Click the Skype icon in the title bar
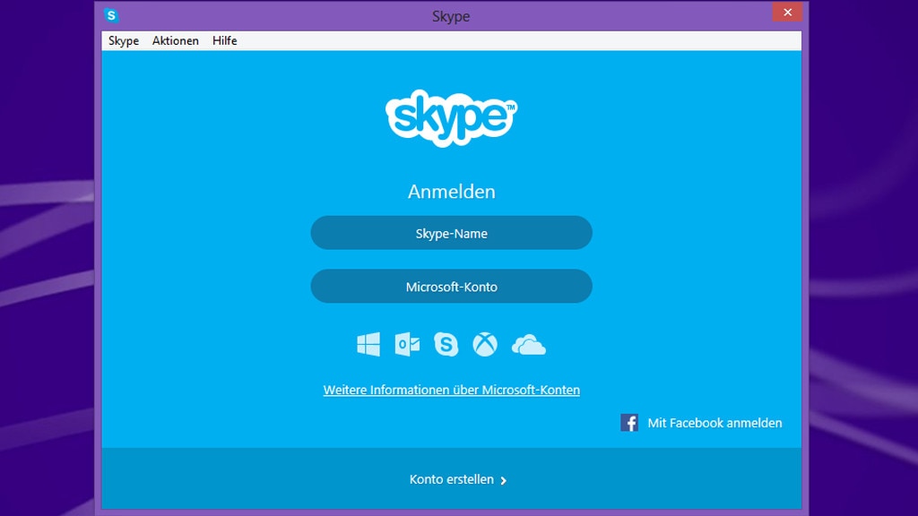 (111, 15)
